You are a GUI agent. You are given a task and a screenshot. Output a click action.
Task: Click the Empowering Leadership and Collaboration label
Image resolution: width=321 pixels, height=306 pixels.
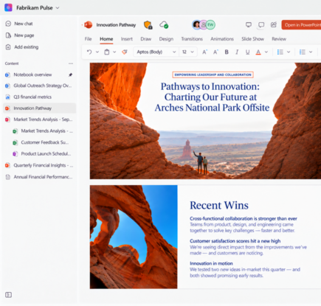coord(213,74)
